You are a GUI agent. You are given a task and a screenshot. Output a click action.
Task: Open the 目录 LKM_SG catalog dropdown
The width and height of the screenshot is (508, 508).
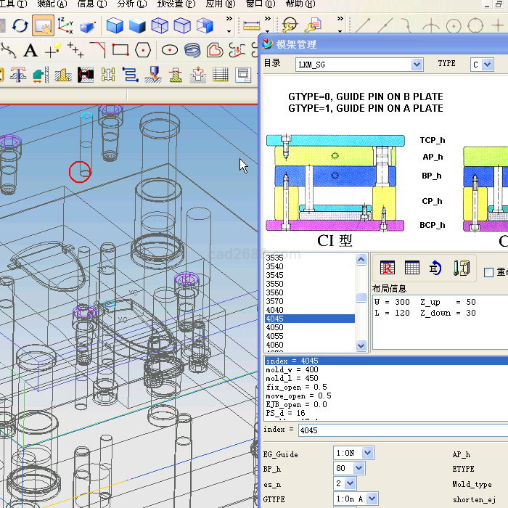(x=417, y=65)
